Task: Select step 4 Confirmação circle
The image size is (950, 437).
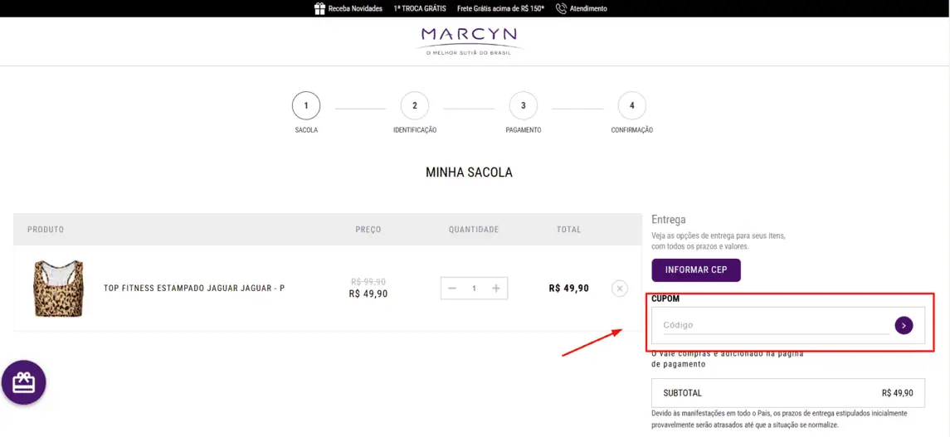Action: coord(632,106)
